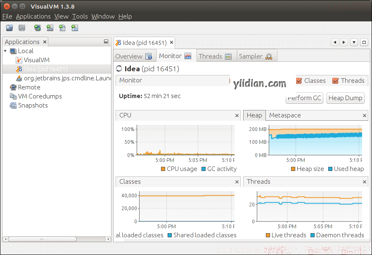Close the Heap graph panel
372x255 pixels.
coord(365,115)
